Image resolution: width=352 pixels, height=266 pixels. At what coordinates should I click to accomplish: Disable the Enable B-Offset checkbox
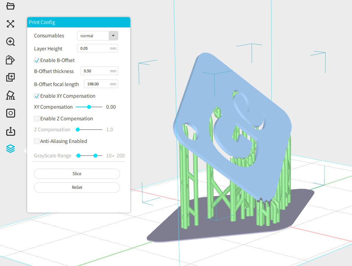[36, 60]
